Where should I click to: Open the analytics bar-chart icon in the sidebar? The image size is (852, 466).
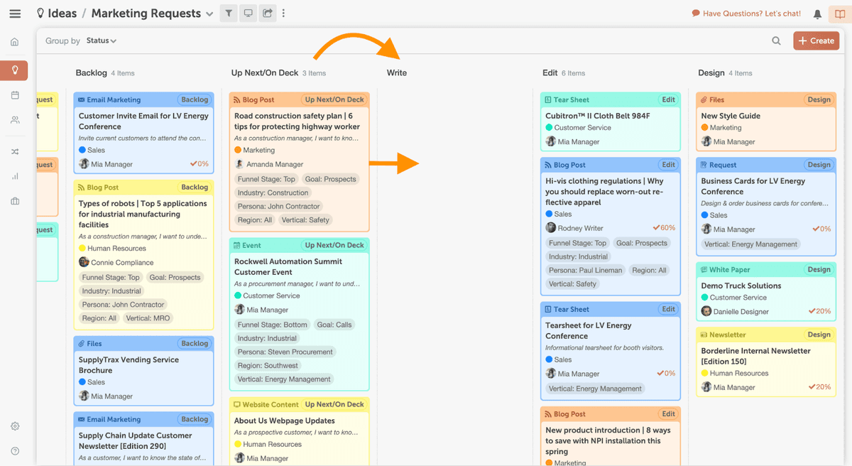(14, 176)
